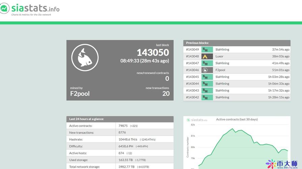This screenshot has width=302, height=169.
Task: Click the 'Active contracts:' row label
Action: [x=81, y=126]
